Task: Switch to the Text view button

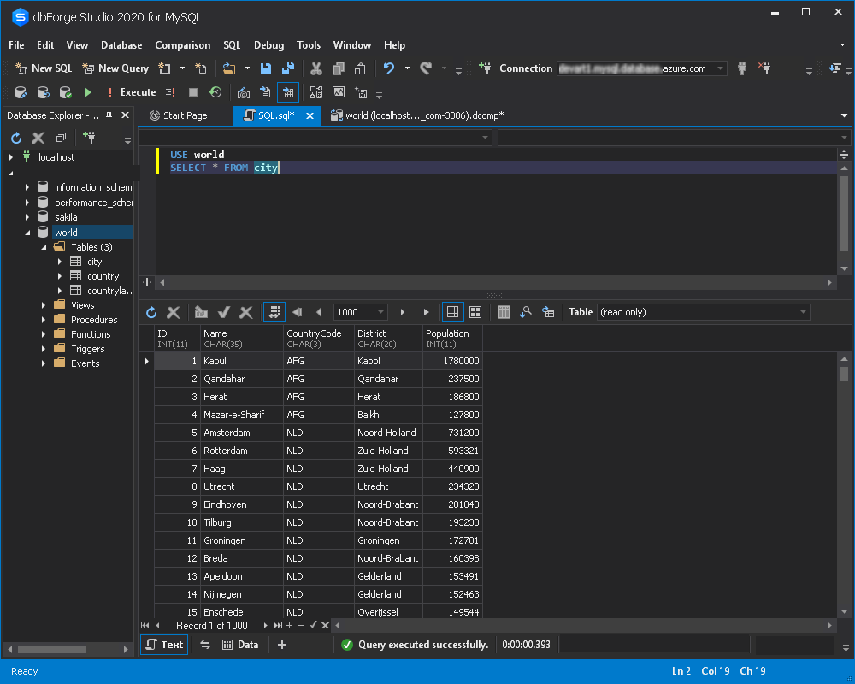Action: (x=165, y=645)
